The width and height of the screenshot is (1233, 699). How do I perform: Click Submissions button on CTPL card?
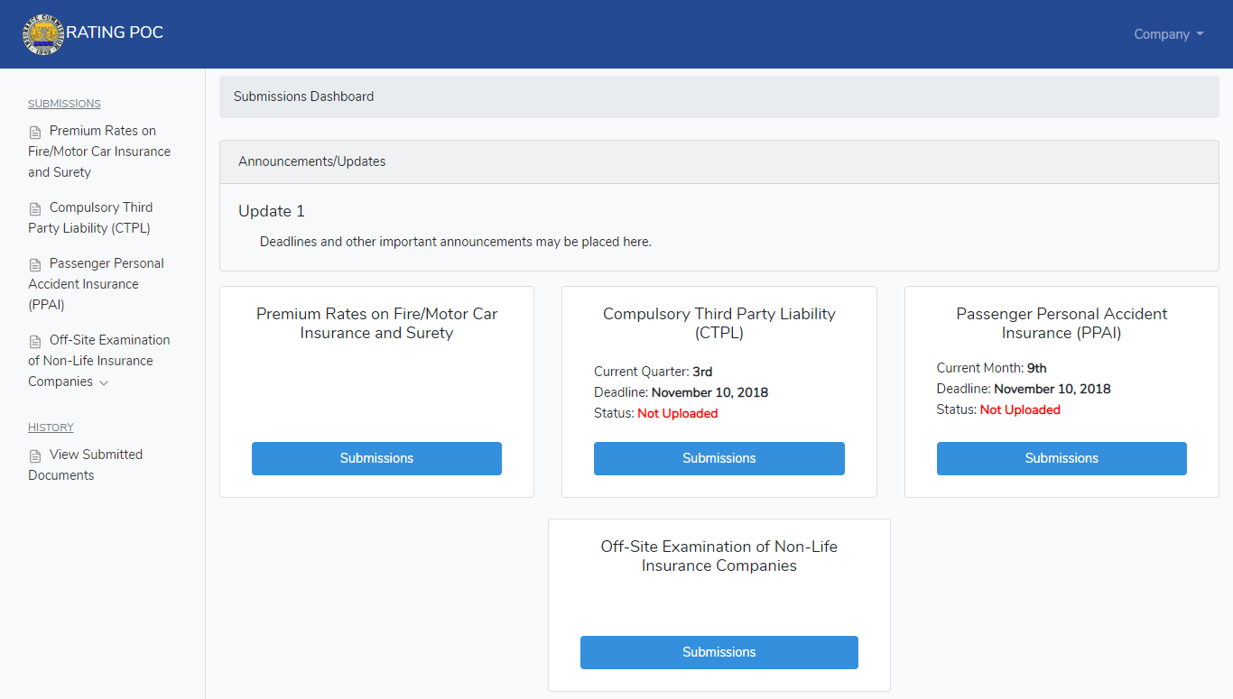pos(719,458)
